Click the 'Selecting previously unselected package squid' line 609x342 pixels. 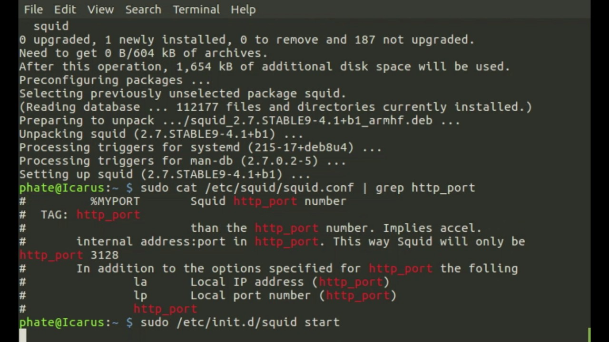pyautogui.click(x=182, y=94)
